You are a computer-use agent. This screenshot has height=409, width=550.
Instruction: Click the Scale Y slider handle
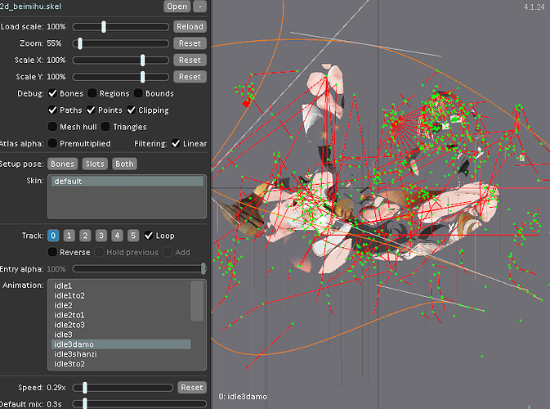[142, 77]
